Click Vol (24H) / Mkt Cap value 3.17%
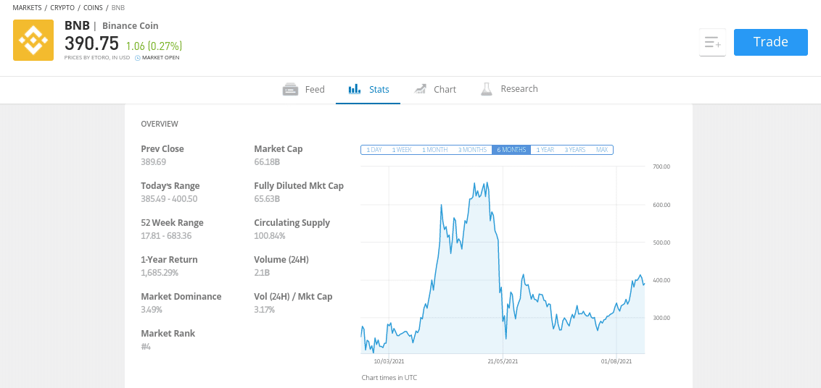Screen dimensions: 821x388 coord(265,310)
